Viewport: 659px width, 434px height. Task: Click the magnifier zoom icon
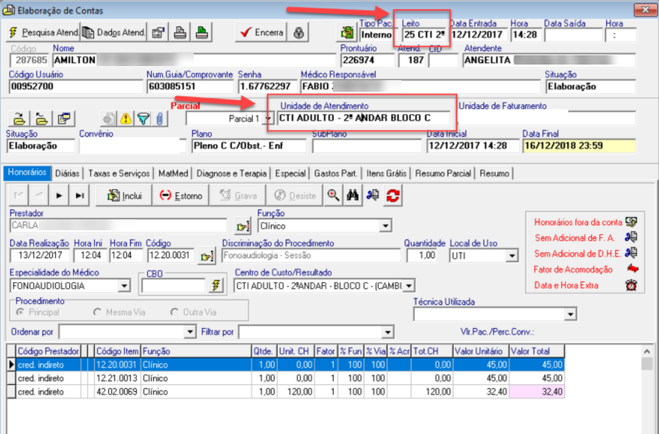(333, 195)
